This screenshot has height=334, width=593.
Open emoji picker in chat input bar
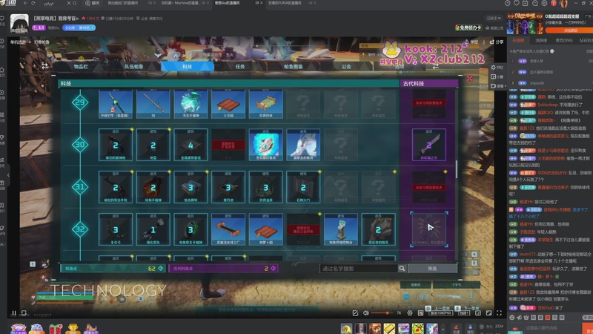pos(512,318)
